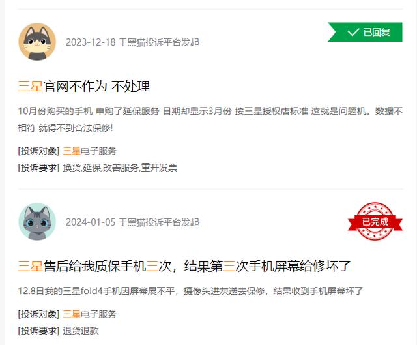
Task: Click the checkmark inside the 已回复 badge
Action: click(x=353, y=33)
